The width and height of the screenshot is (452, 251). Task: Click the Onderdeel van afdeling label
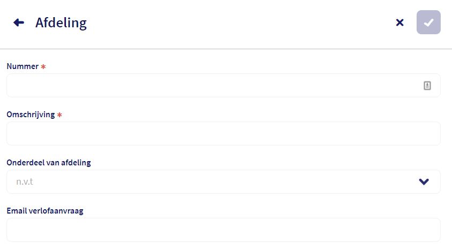tap(48, 163)
